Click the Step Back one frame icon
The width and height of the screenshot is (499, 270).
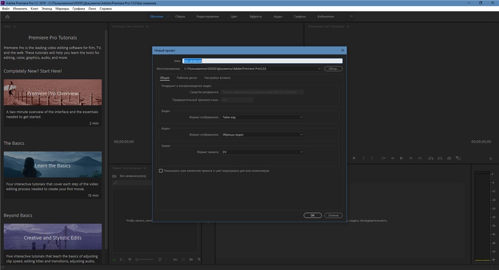tap(392, 158)
